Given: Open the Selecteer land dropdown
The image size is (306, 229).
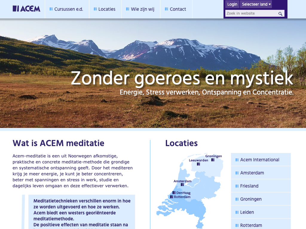Looking at the screenshot, I should tap(256, 4).
